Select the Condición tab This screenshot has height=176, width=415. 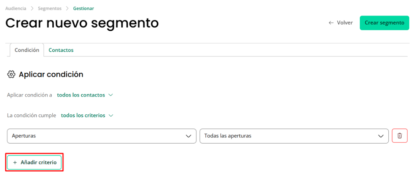pyautogui.click(x=27, y=50)
